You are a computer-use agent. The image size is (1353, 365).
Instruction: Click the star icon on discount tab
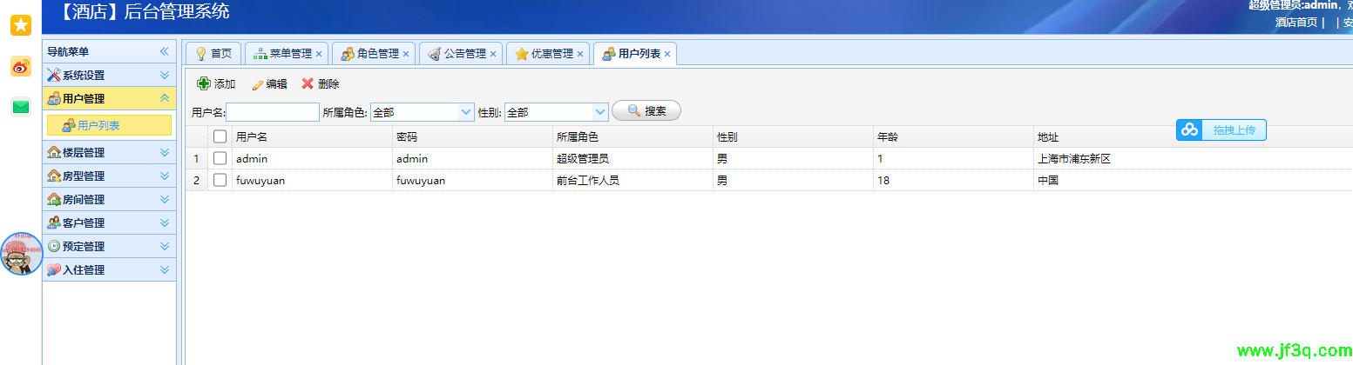click(522, 54)
